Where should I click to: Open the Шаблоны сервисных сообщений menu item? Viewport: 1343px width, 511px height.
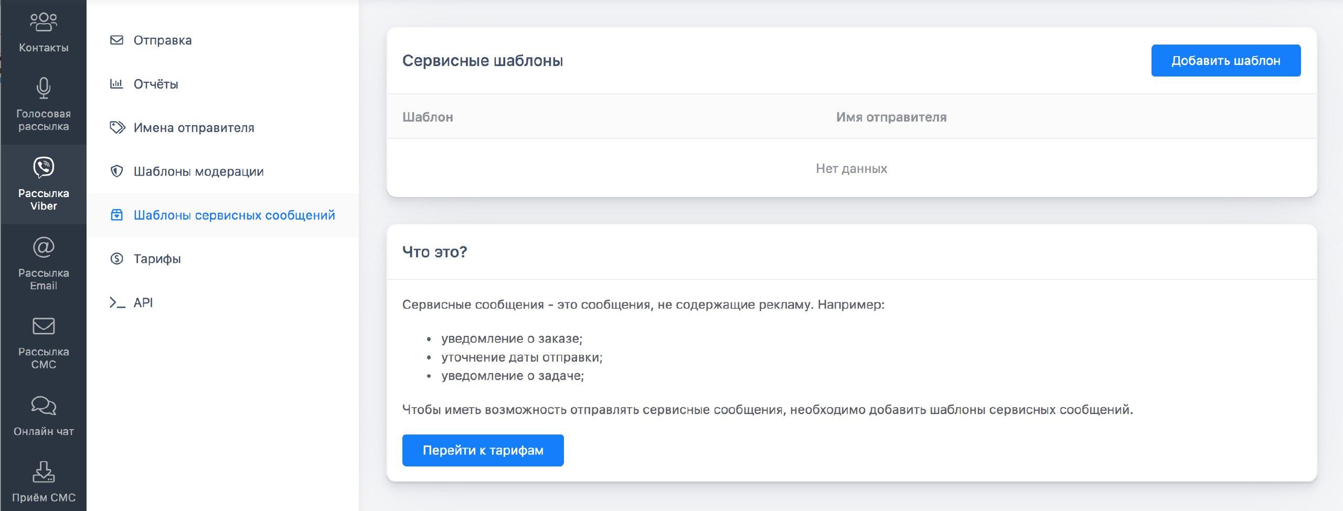[234, 215]
